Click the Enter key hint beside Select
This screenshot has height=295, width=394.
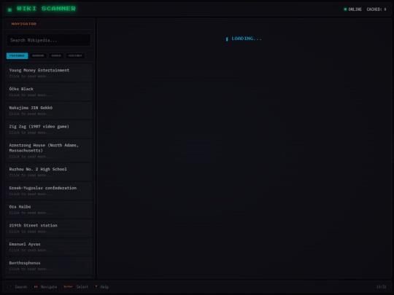pos(68,287)
